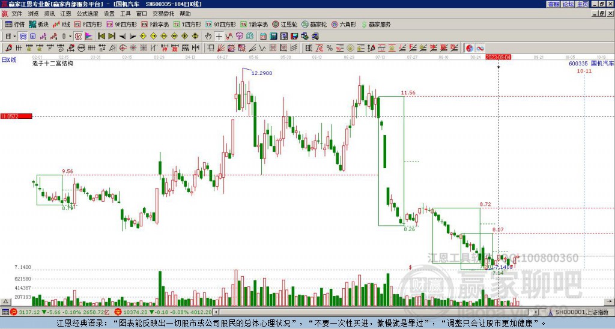Viewport: 615px width, 329px height.
Task: Click the 8.72 price level label
Action: point(485,204)
